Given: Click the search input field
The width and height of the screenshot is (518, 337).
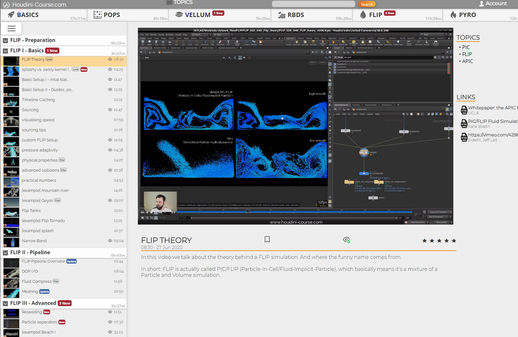Looking at the screenshot, I should [313, 4].
